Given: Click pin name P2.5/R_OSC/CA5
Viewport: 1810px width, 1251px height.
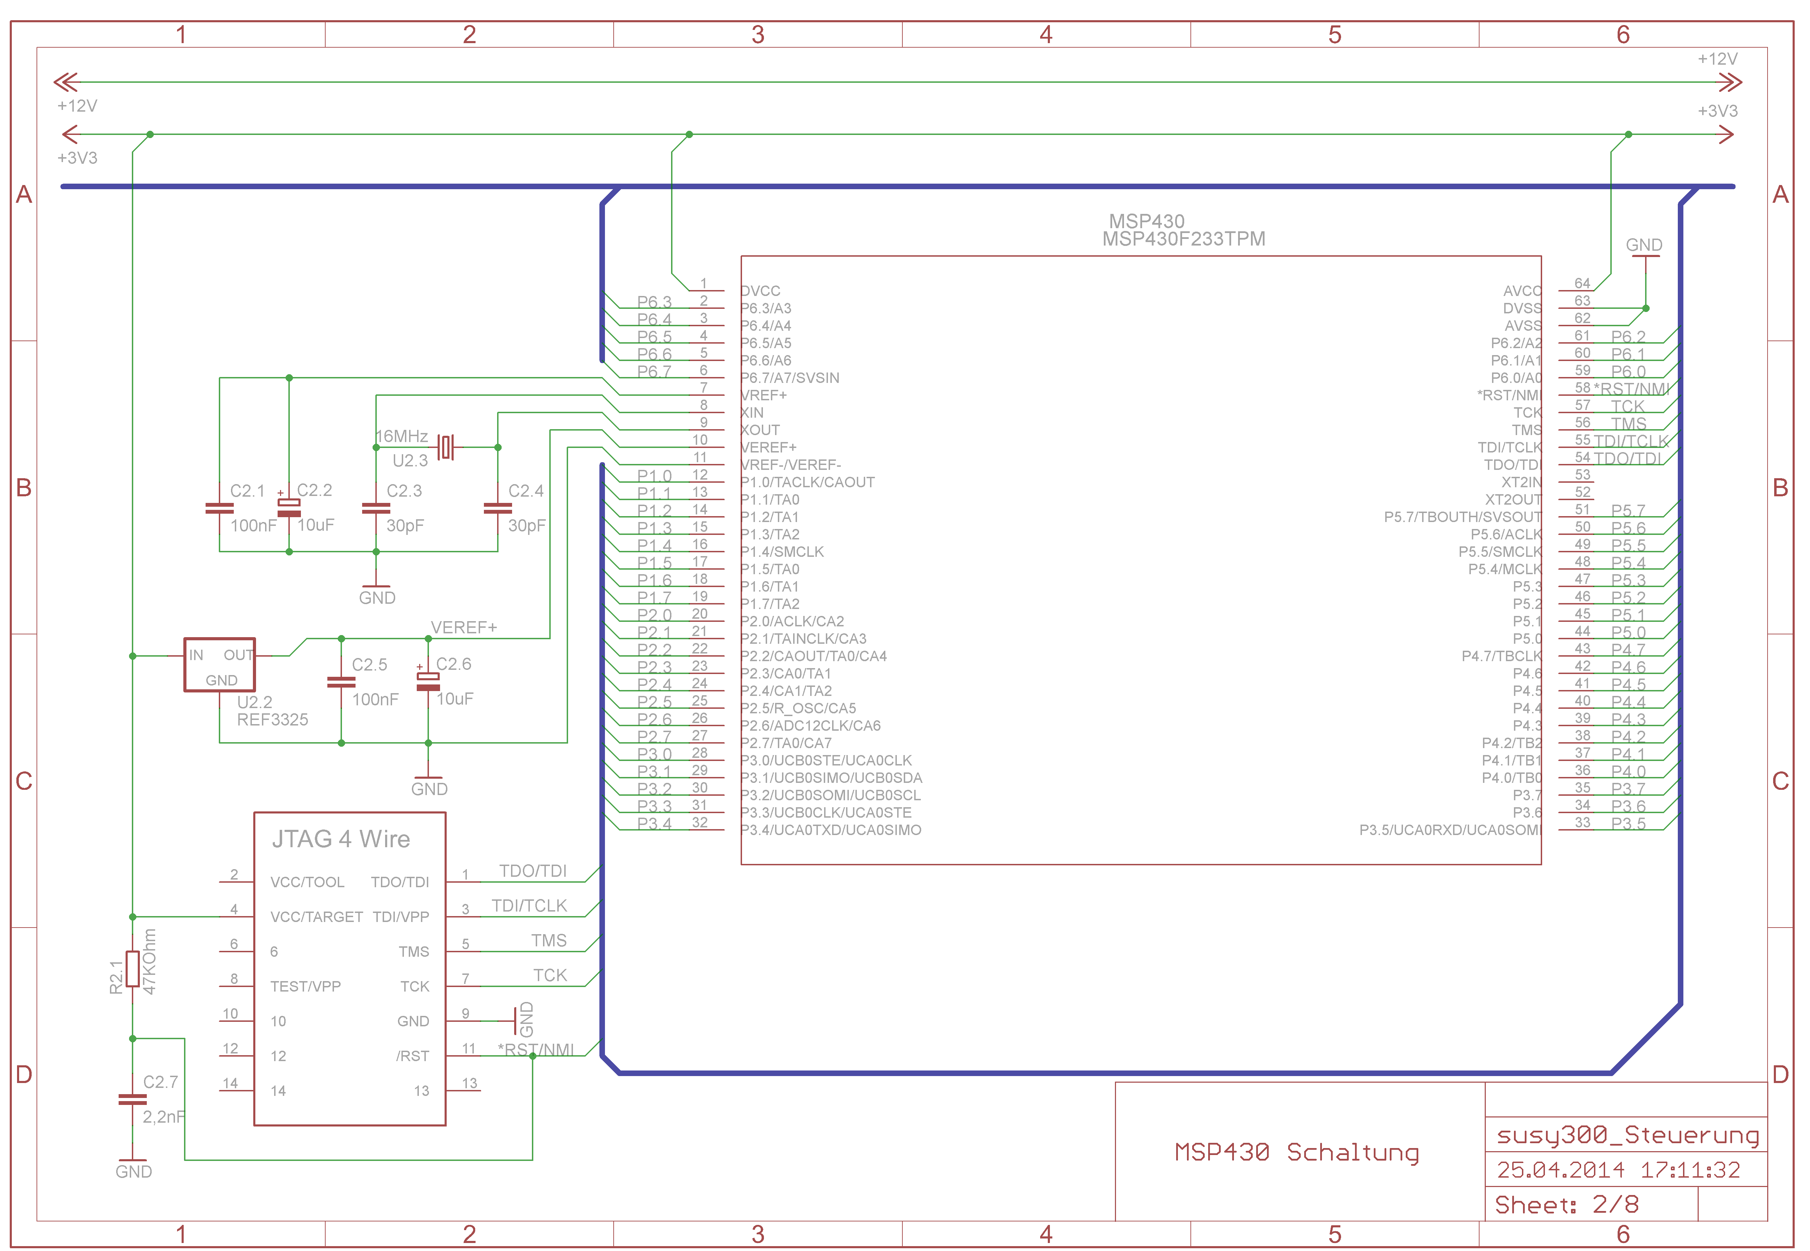Looking at the screenshot, I should point(799,708).
